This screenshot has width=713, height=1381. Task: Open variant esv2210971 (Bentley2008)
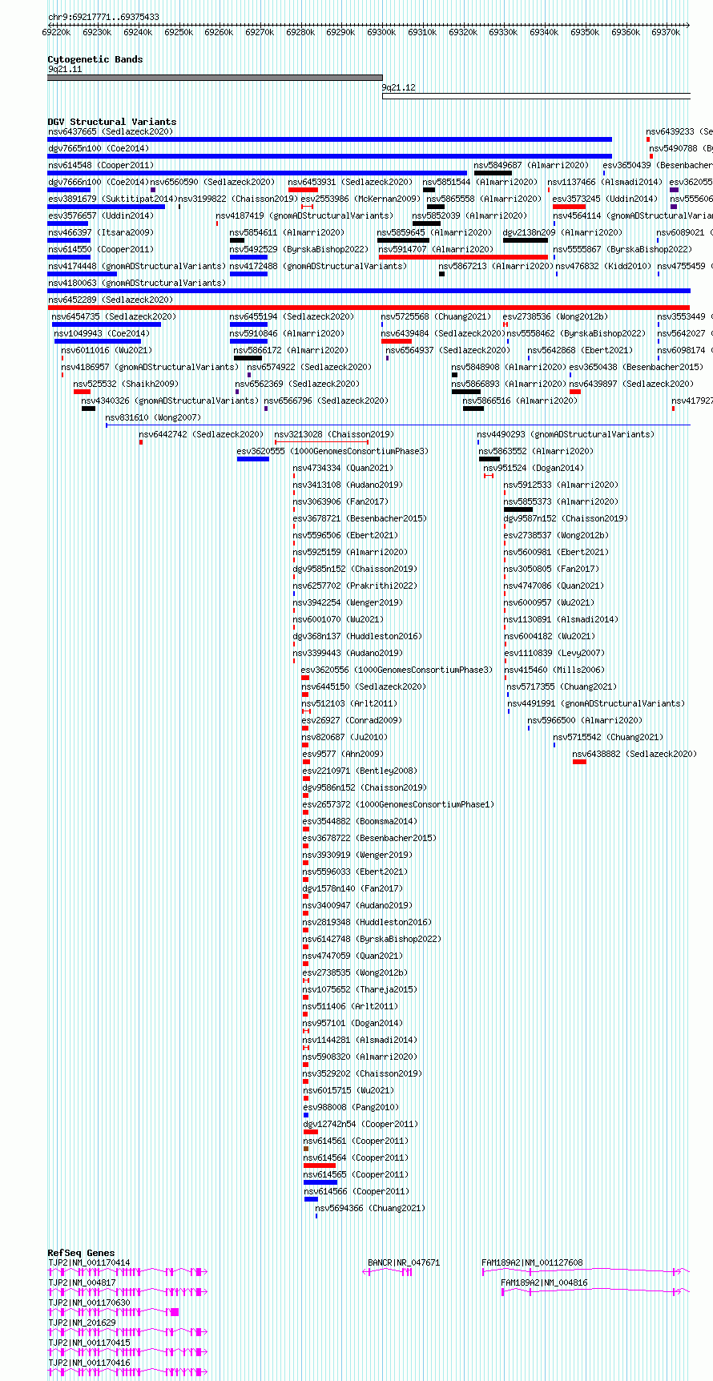[360, 771]
